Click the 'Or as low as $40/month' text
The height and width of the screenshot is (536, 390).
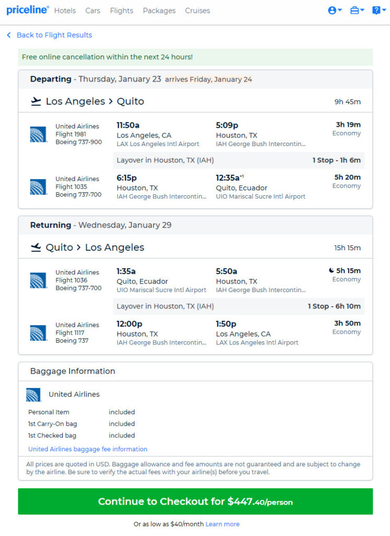[169, 524]
